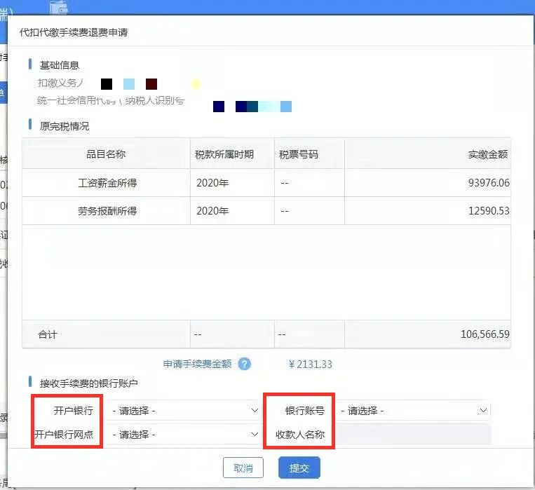The image size is (535, 490).
Task: Click the 品目名称 column header
Action: pos(106,154)
